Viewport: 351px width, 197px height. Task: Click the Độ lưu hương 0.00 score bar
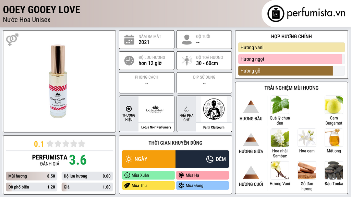pyautogui.click(x=87, y=176)
